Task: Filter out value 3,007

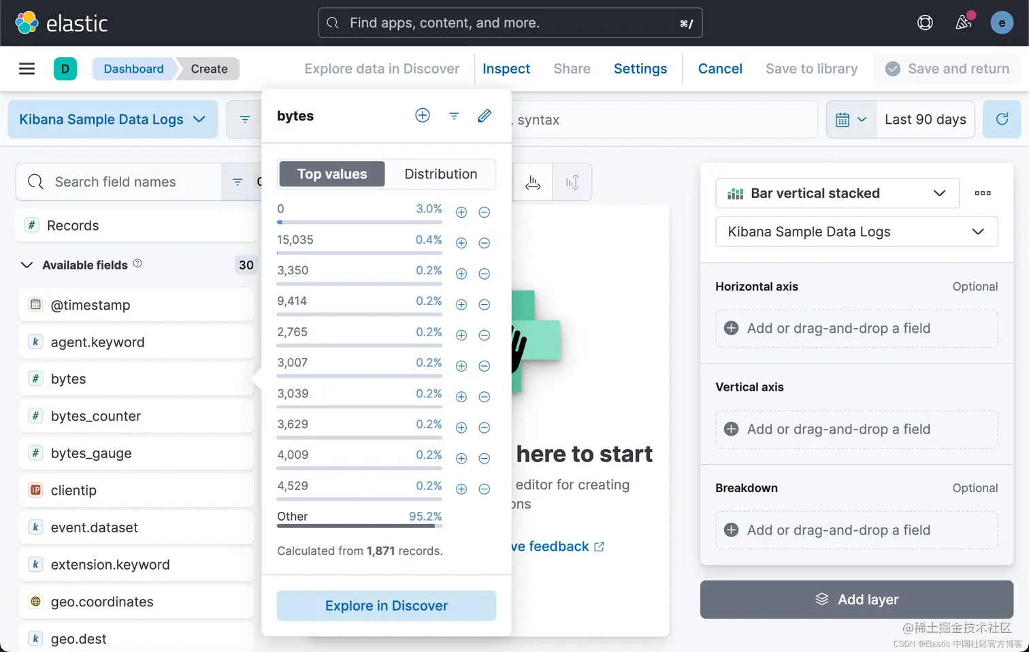Action: pyautogui.click(x=485, y=366)
